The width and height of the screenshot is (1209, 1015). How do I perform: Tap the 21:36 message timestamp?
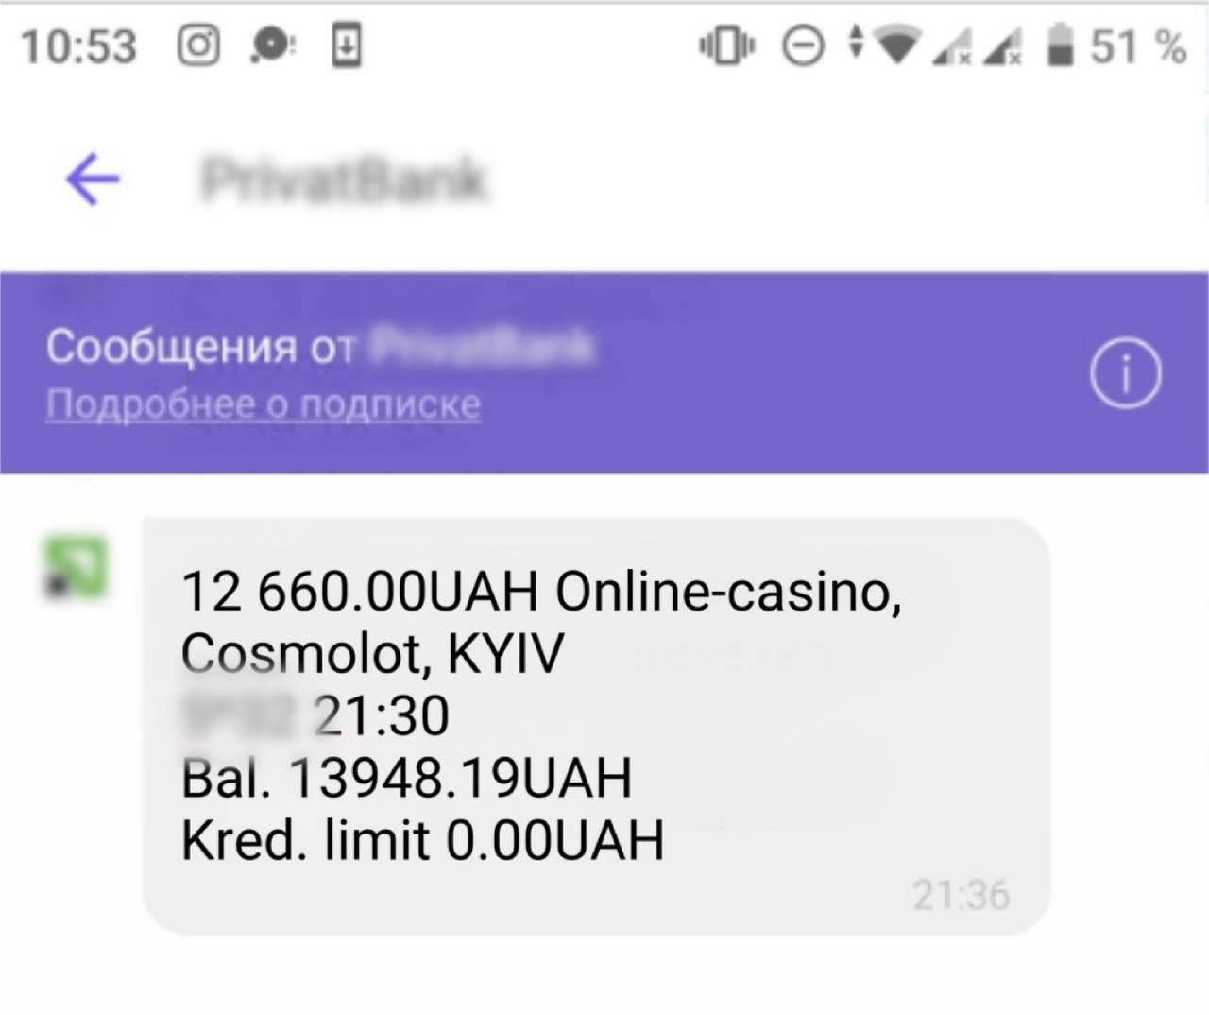[x=962, y=895]
